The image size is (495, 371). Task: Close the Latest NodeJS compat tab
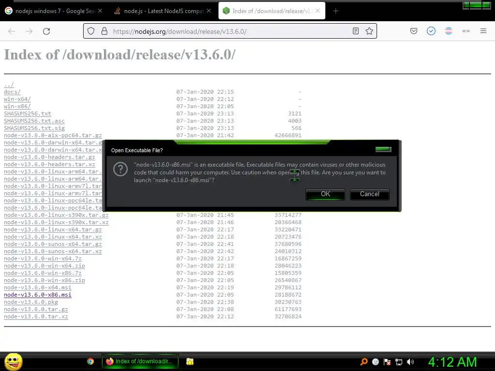pyautogui.click(x=209, y=11)
